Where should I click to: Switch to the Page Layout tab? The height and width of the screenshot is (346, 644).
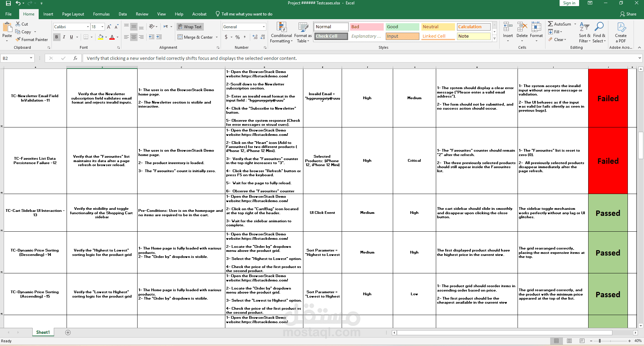(x=73, y=14)
